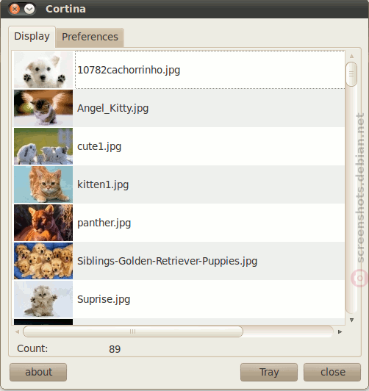Open the about dialog

point(38,372)
